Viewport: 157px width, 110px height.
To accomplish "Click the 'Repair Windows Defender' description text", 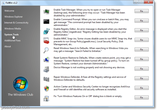I will pos(90,78).
